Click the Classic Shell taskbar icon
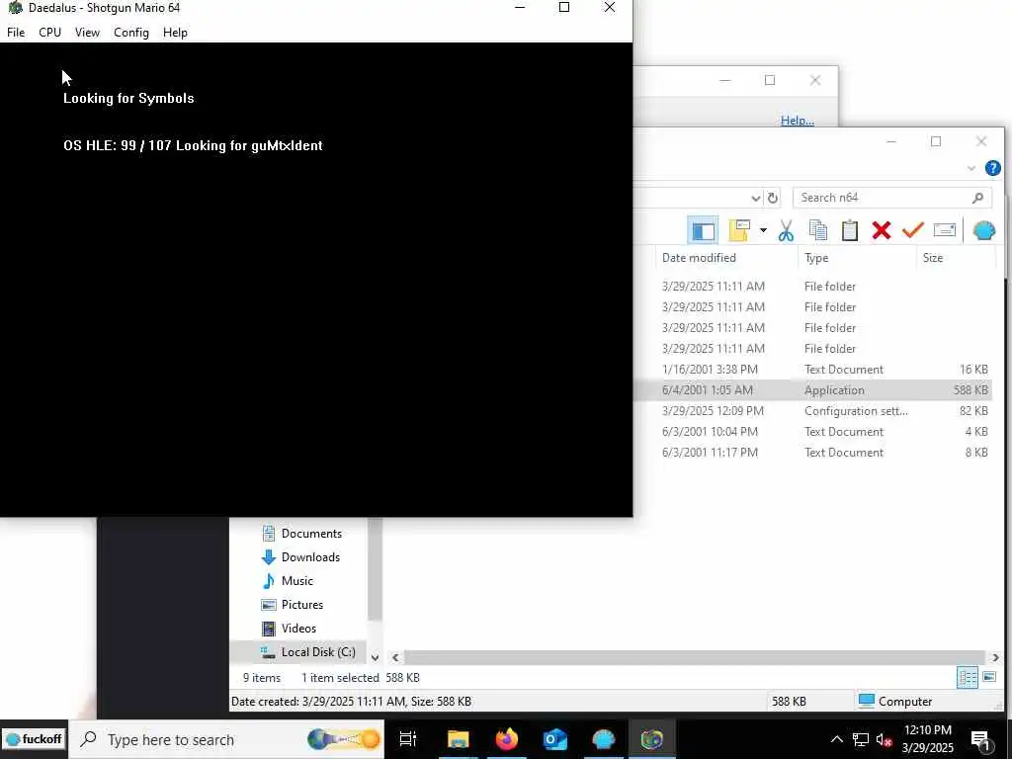Screen dimensions: 1012x759 point(604,739)
